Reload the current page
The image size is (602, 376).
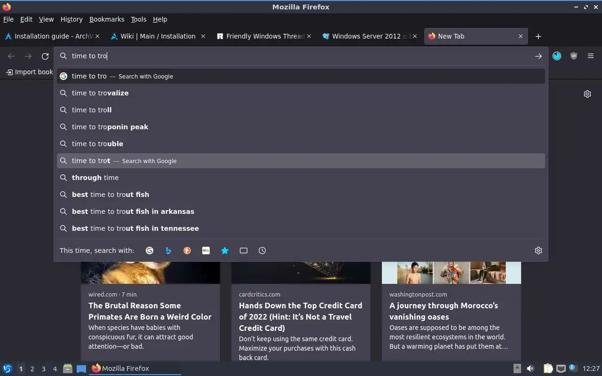click(45, 56)
